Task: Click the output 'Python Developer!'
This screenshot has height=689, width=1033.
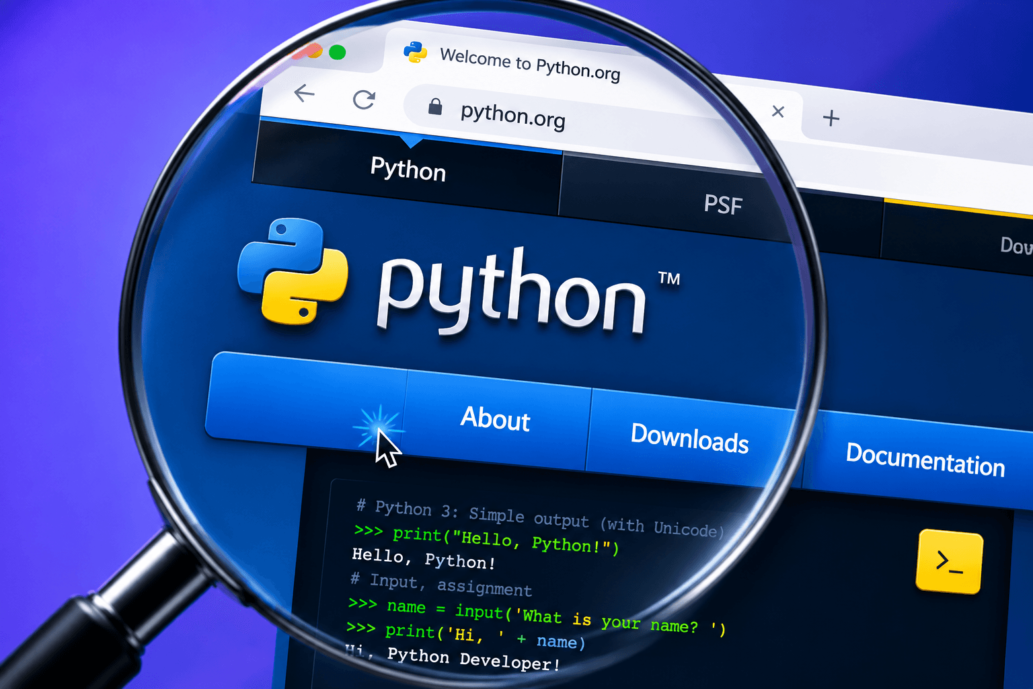Action: pyautogui.click(x=473, y=659)
